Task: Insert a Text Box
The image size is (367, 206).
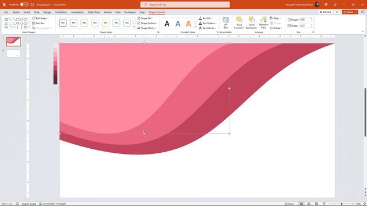Action: 38,23
